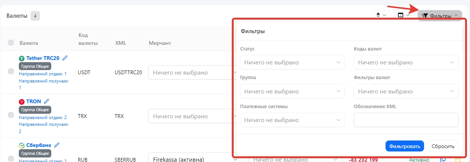Open the Фильтры валют dropdown
Viewport: 470px width, 162px height.
click(x=406, y=91)
